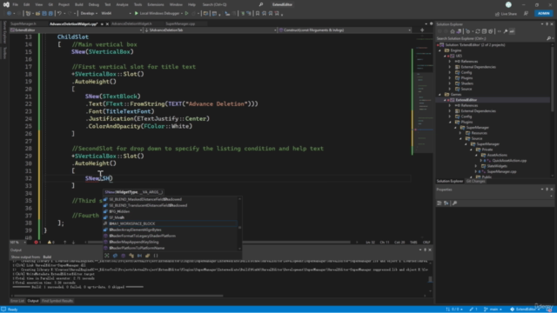
Task: Click the split editor plus icon
Action: (422, 30)
